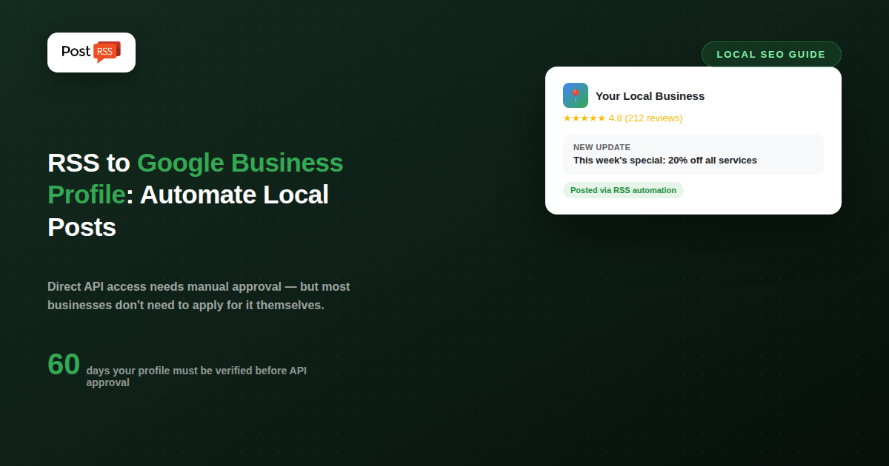Image resolution: width=889 pixels, height=466 pixels.
Task: Click the PostRSS logo
Action: click(x=91, y=53)
